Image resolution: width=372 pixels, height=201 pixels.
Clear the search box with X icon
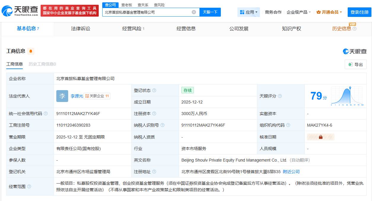tap(194, 12)
